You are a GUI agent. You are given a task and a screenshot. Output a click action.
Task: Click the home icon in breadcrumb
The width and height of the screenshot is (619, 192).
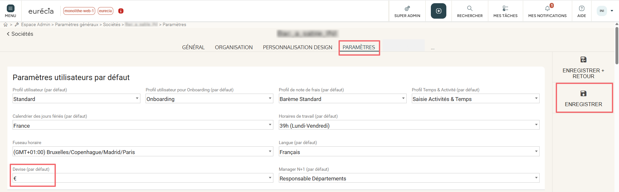click(5, 24)
